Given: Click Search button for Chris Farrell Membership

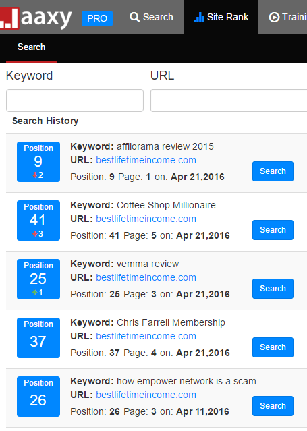Looking at the screenshot, I should (273, 347).
